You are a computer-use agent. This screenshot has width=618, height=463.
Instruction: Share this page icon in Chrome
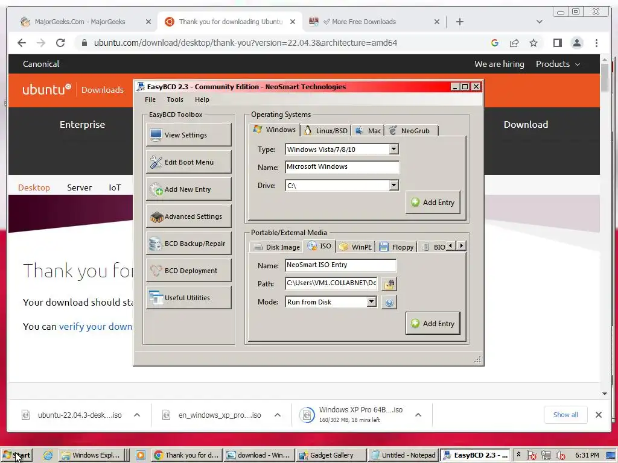tap(514, 43)
